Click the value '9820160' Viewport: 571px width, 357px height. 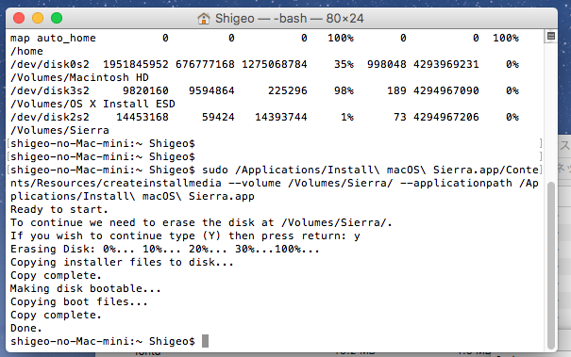tap(145, 90)
